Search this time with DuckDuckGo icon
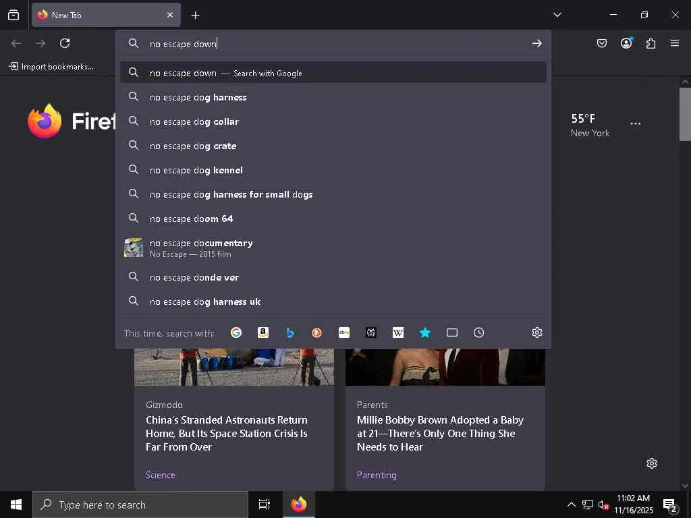The width and height of the screenshot is (691, 518). pyautogui.click(x=317, y=333)
